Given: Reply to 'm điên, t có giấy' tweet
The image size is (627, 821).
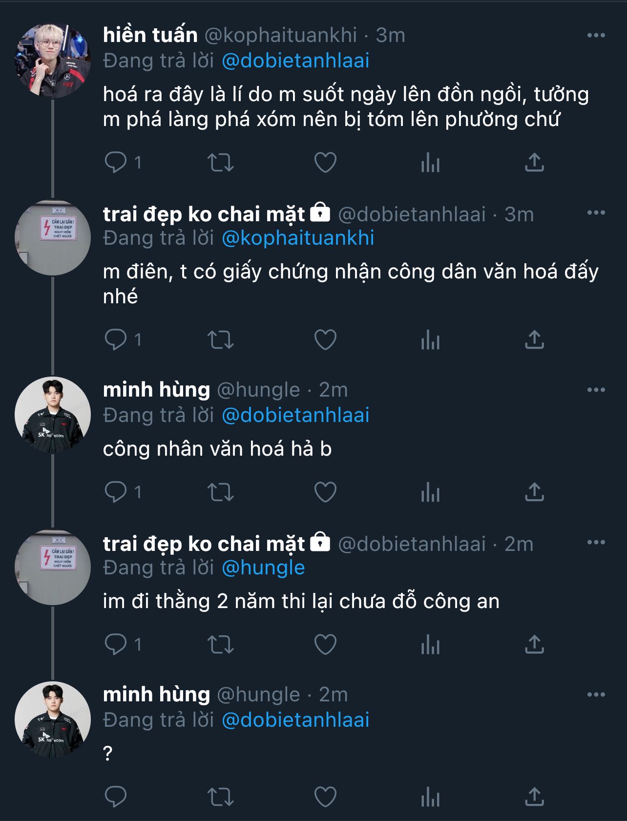Looking at the screenshot, I should tap(116, 339).
